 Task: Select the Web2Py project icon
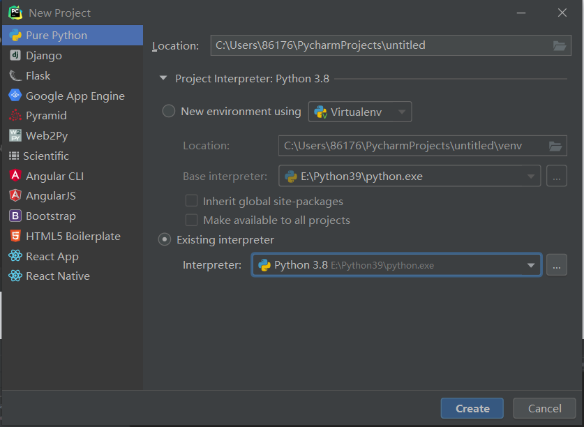coord(15,135)
